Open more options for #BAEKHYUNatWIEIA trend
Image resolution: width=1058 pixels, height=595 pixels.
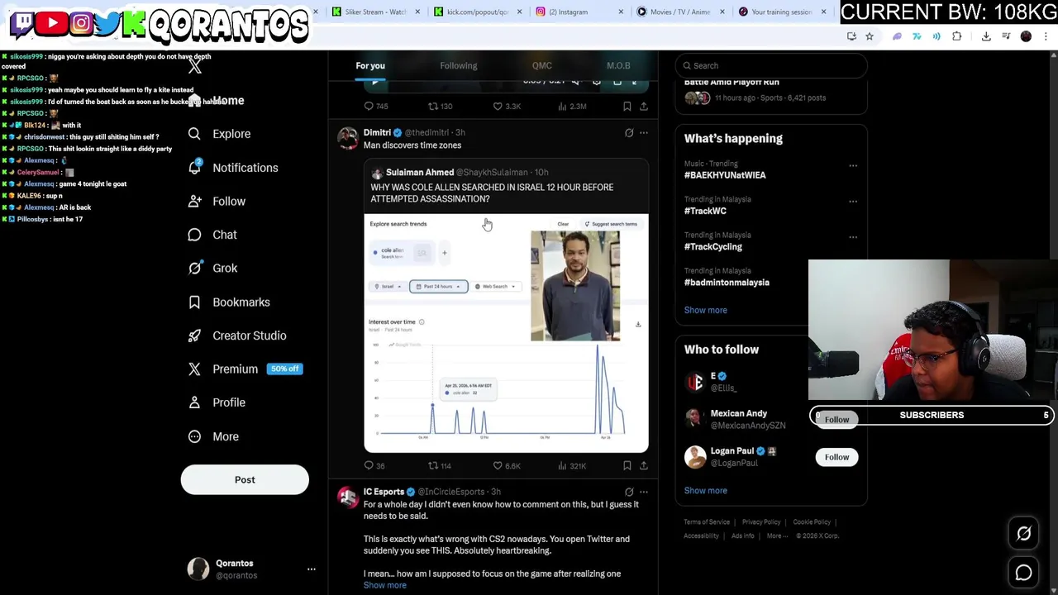[x=853, y=165]
